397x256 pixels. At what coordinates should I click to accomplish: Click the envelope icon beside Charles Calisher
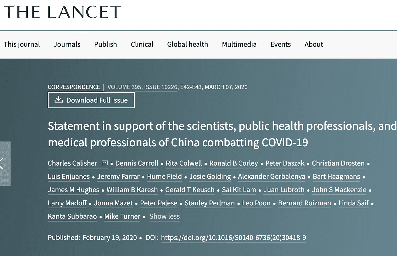coord(105,163)
